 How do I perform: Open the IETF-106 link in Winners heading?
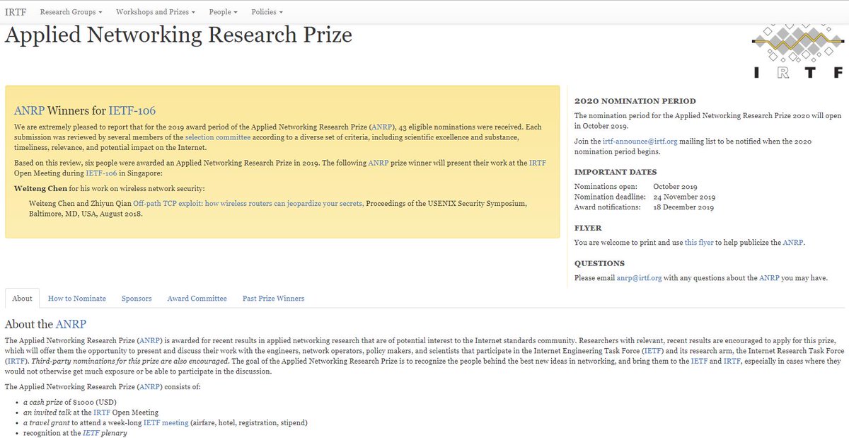tap(132, 110)
